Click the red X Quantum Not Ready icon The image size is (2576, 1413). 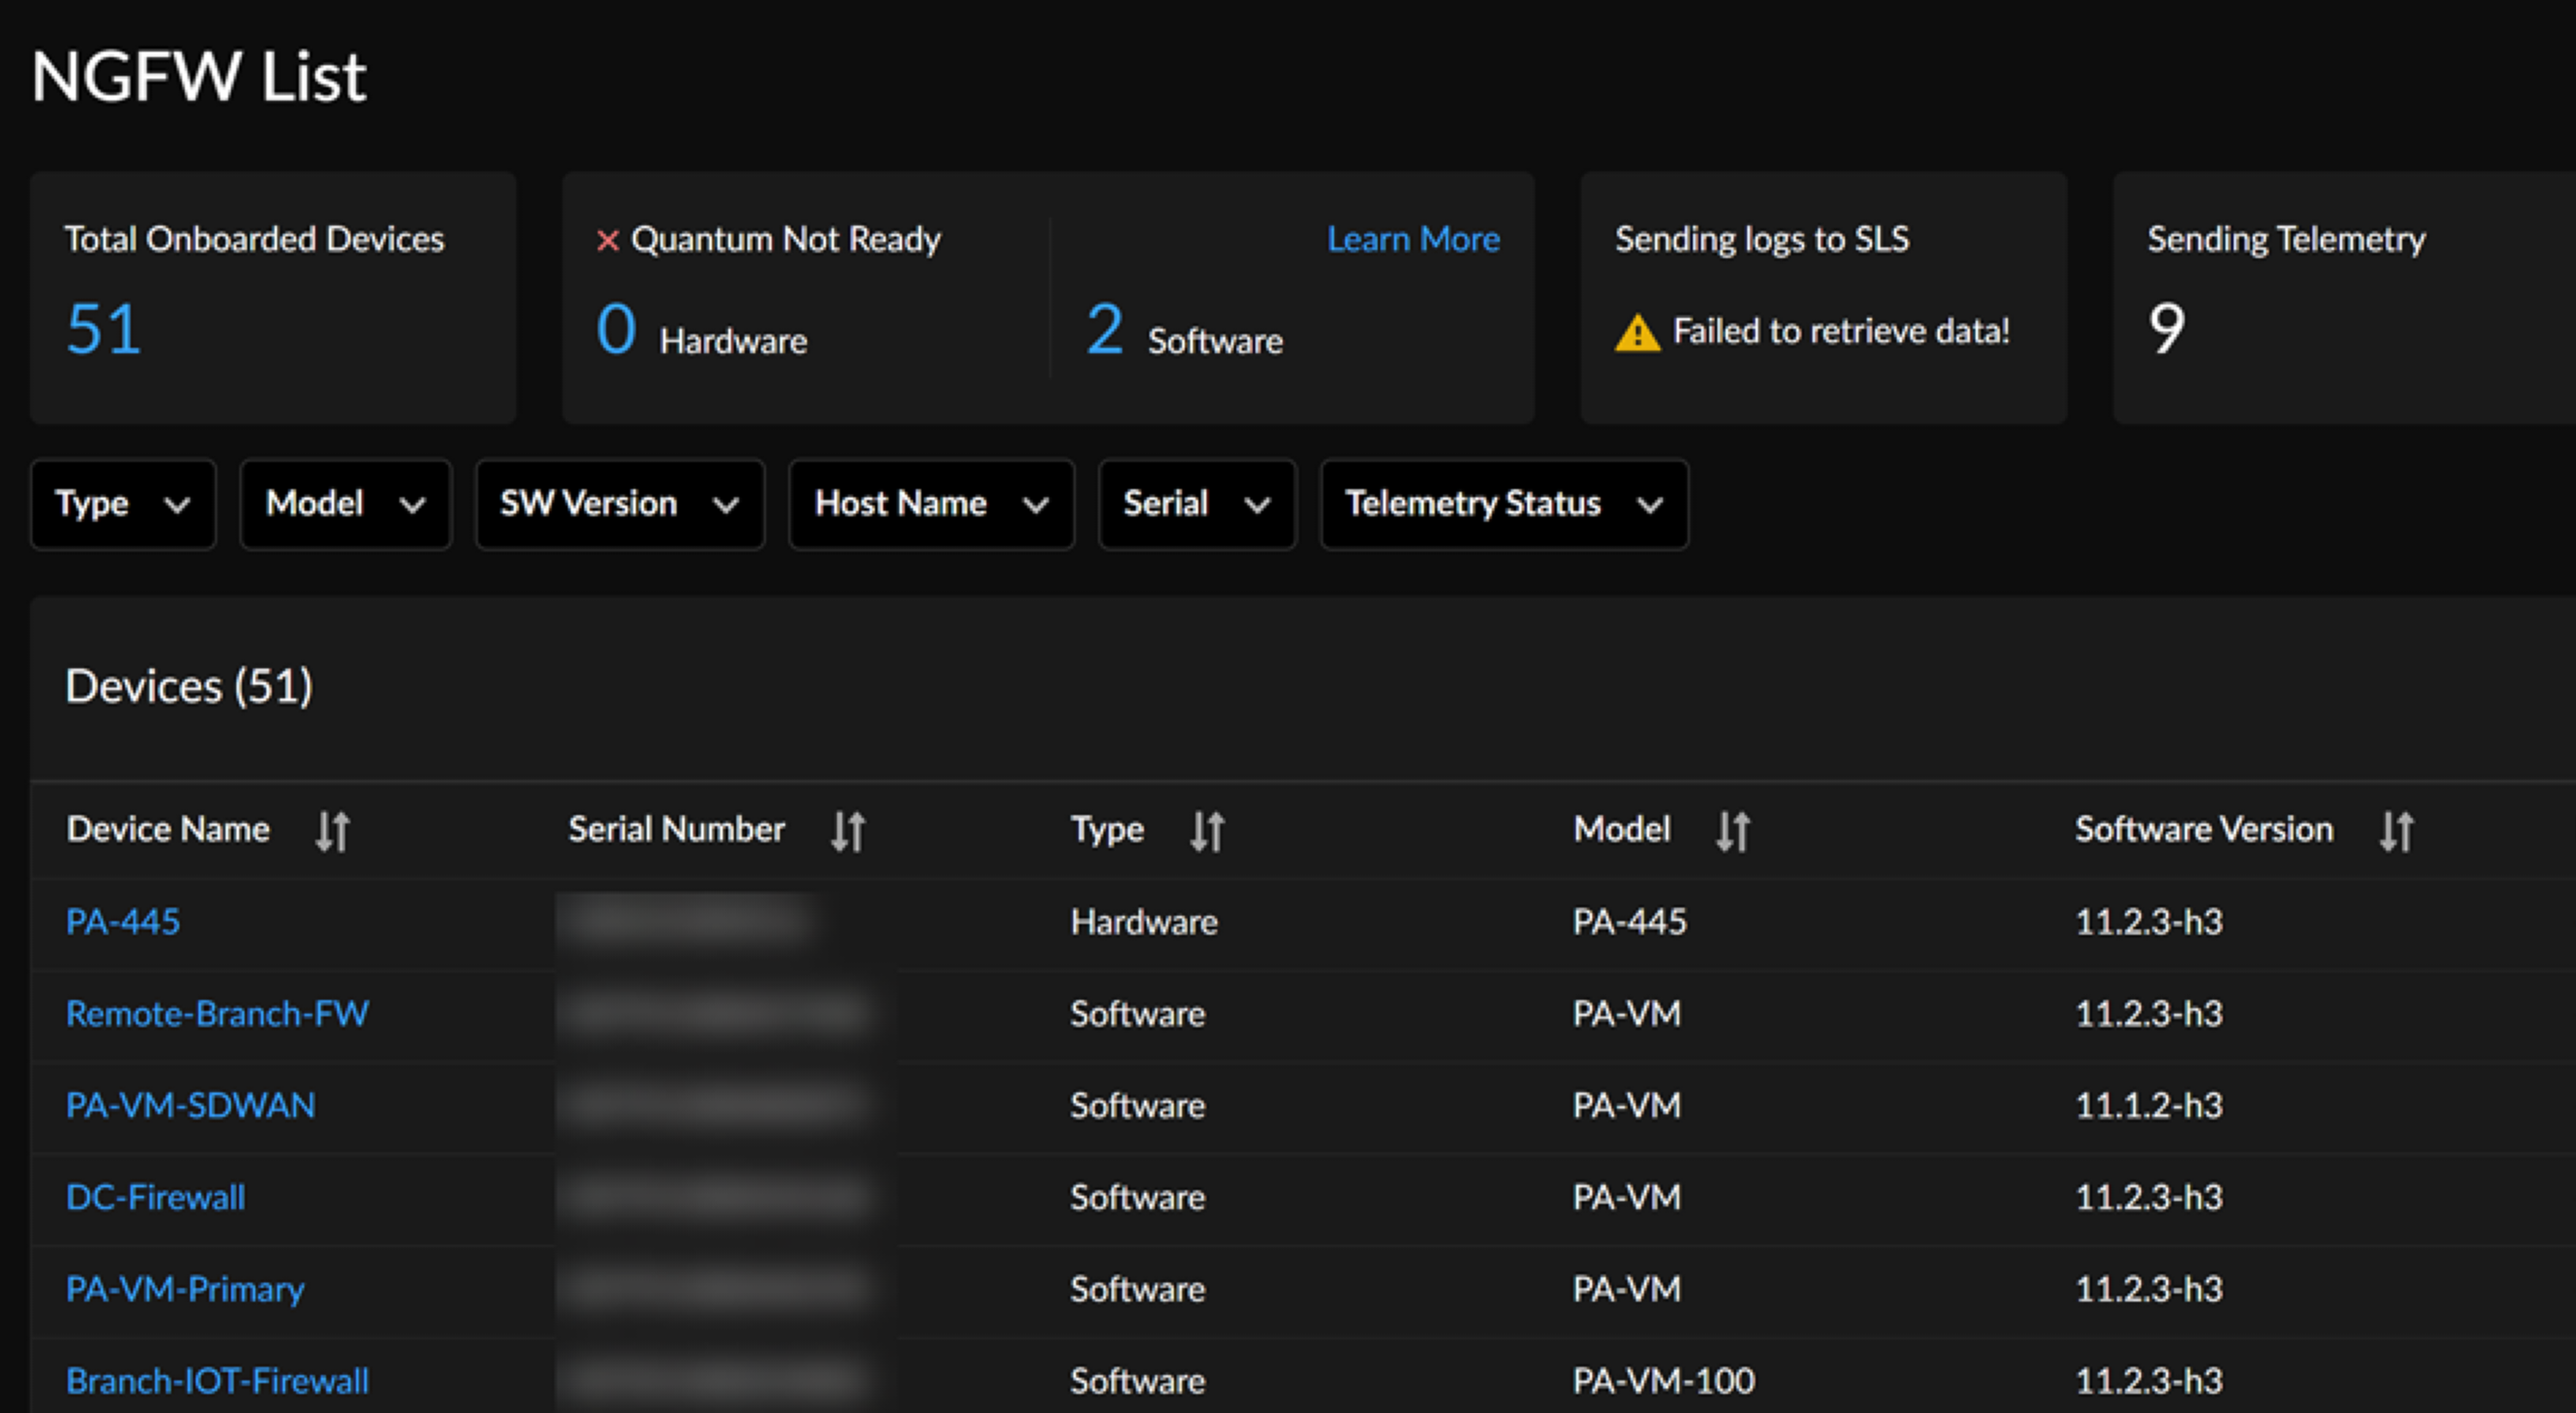tap(607, 240)
